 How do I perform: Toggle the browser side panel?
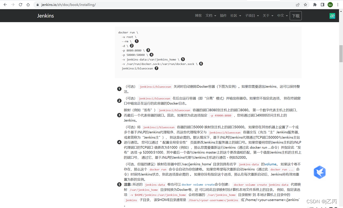322,5
